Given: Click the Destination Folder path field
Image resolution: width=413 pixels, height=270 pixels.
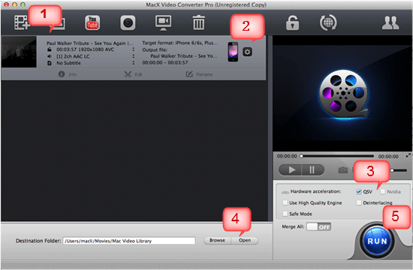Looking at the screenshot, I should 129,241.
